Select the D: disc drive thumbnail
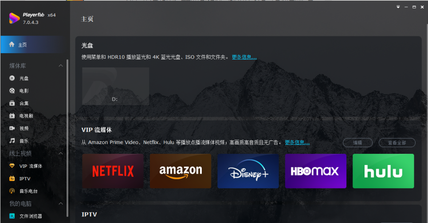 click(115, 86)
